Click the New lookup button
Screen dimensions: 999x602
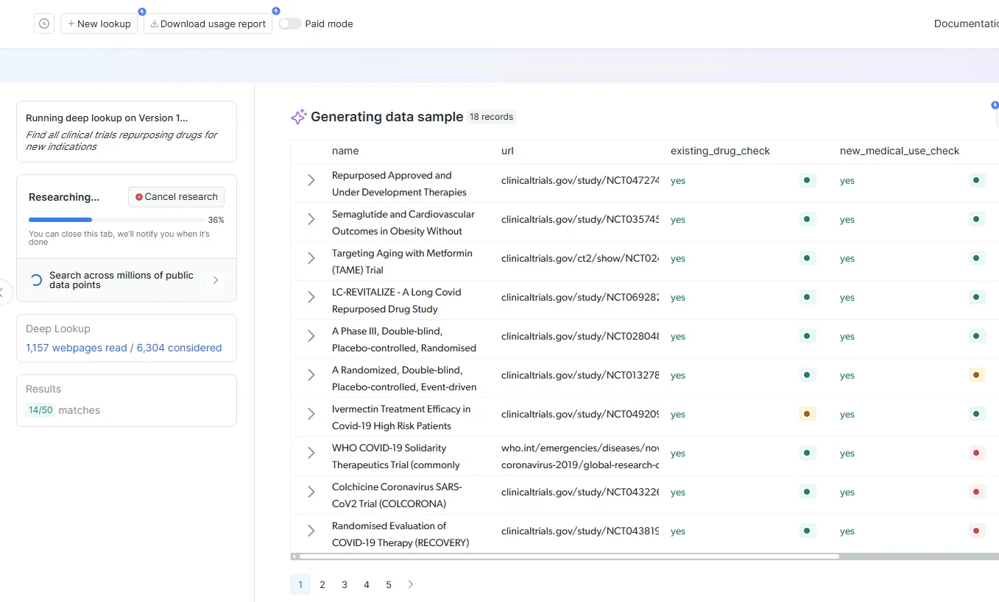(x=99, y=24)
